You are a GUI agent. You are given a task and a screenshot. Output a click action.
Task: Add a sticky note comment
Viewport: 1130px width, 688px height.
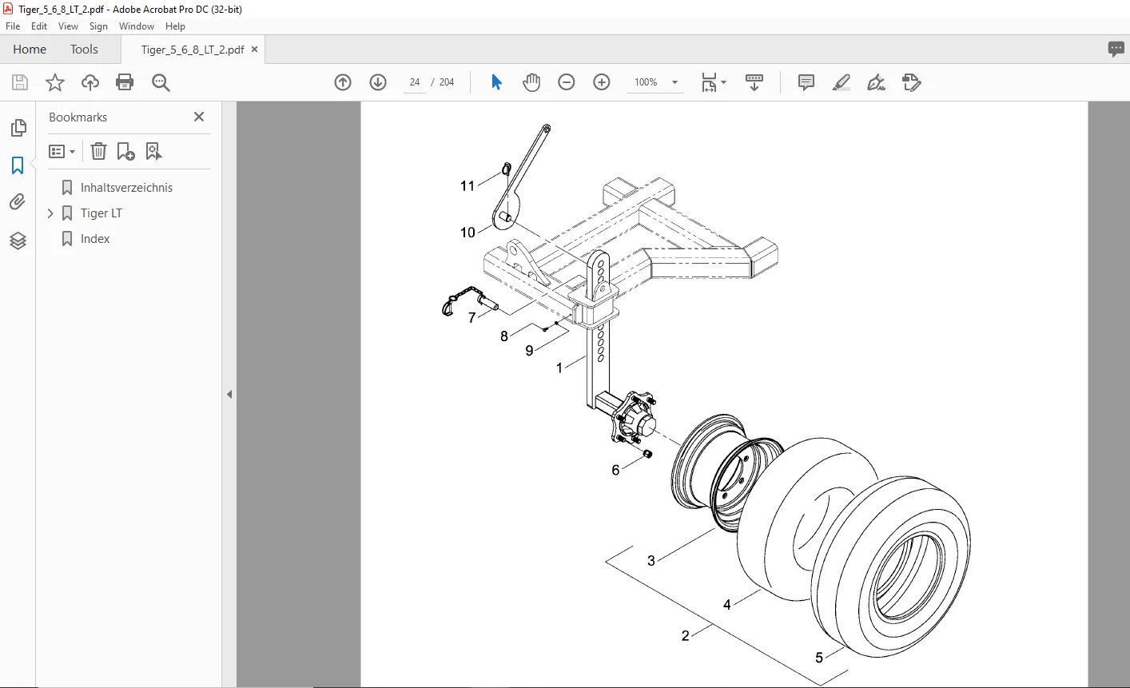[x=806, y=82]
